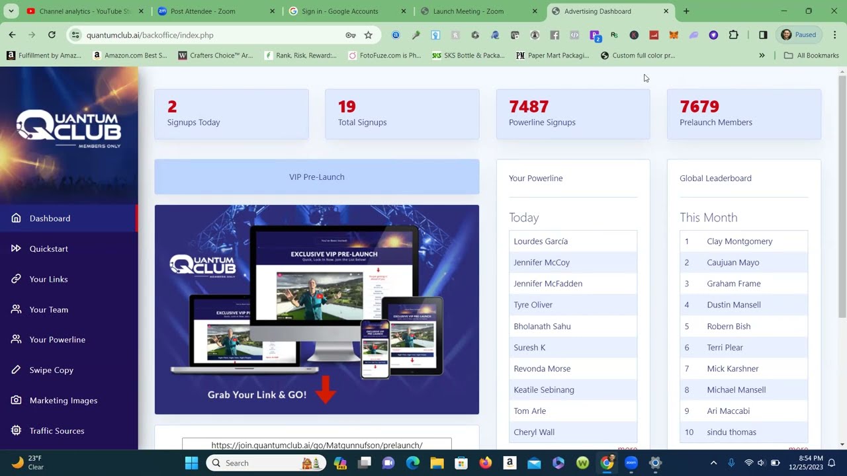Open Dashboard in the sidebar
847x476 pixels.
click(69, 218)
